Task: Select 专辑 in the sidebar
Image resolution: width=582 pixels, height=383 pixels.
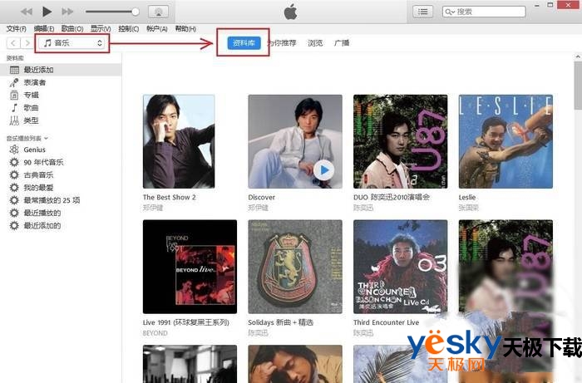Action: 61,95
